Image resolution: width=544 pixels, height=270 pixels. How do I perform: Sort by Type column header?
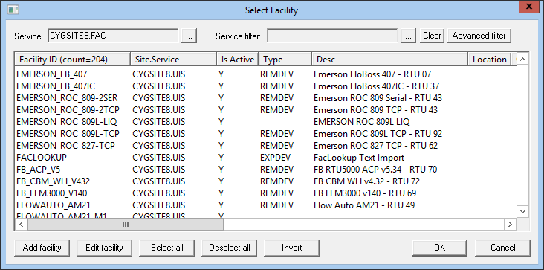pos(285,60)
